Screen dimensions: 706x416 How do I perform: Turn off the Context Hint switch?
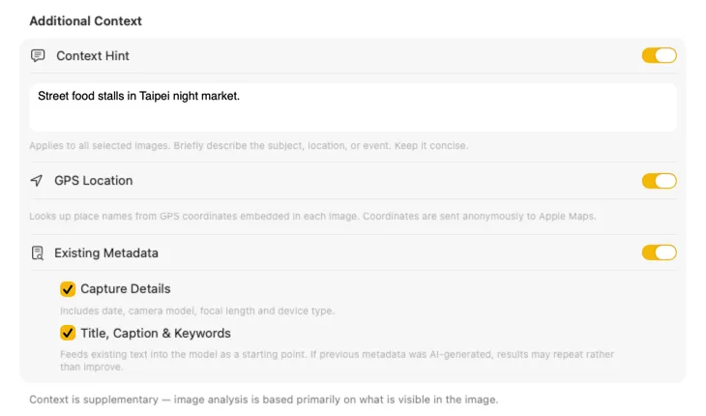pos(660,56)
